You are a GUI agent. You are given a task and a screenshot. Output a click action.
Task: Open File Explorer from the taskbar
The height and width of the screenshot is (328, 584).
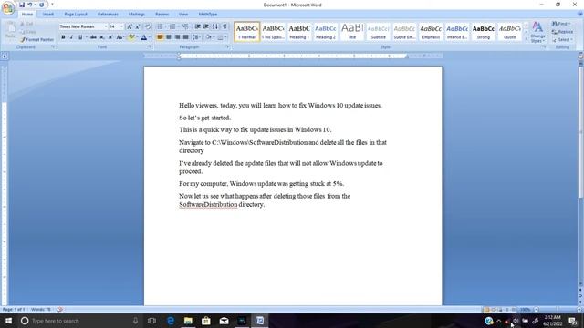click(x=188, y=321)
